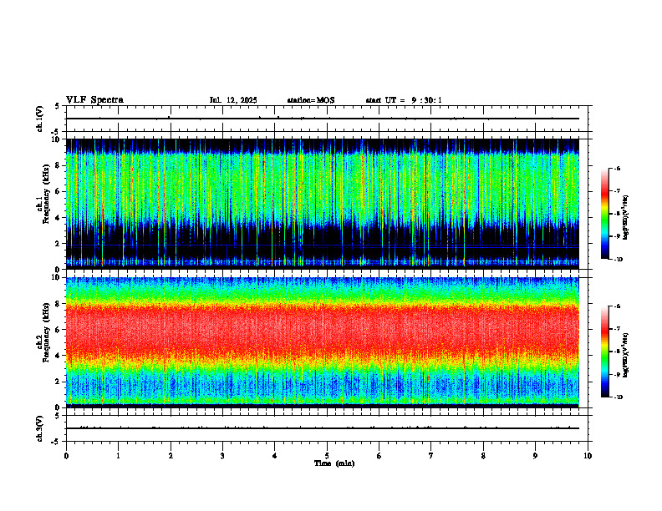Image resolution: width=662 pixels, height=511 pixels.
Task: Click inside the ch.2 red spectrogram panel
Action: 323,342
